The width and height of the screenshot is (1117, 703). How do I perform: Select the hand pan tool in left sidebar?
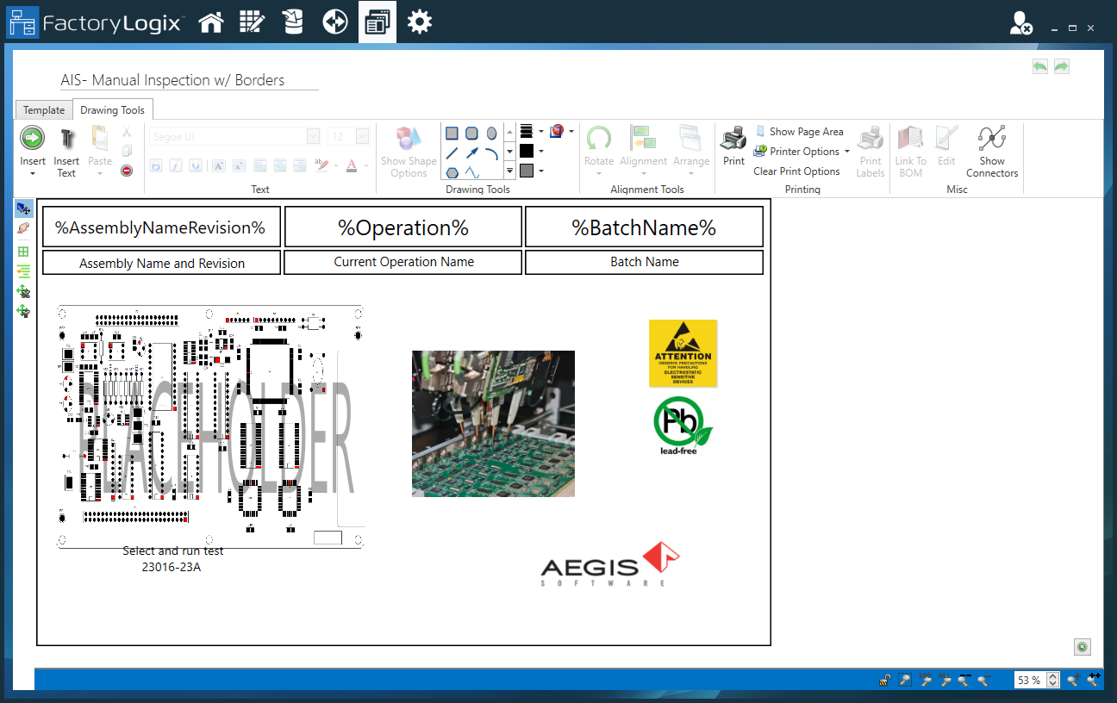point(23,228)
